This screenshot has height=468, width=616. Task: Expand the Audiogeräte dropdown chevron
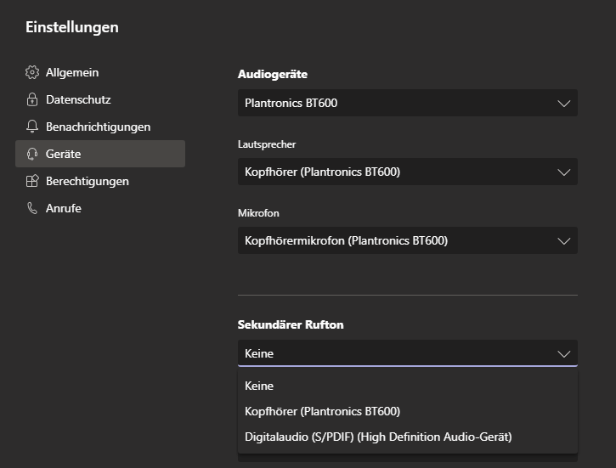point(563,103)
